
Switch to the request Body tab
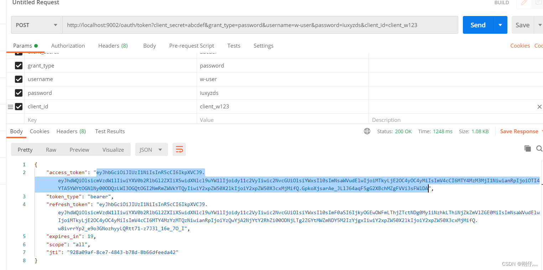[x=150, y=45]
